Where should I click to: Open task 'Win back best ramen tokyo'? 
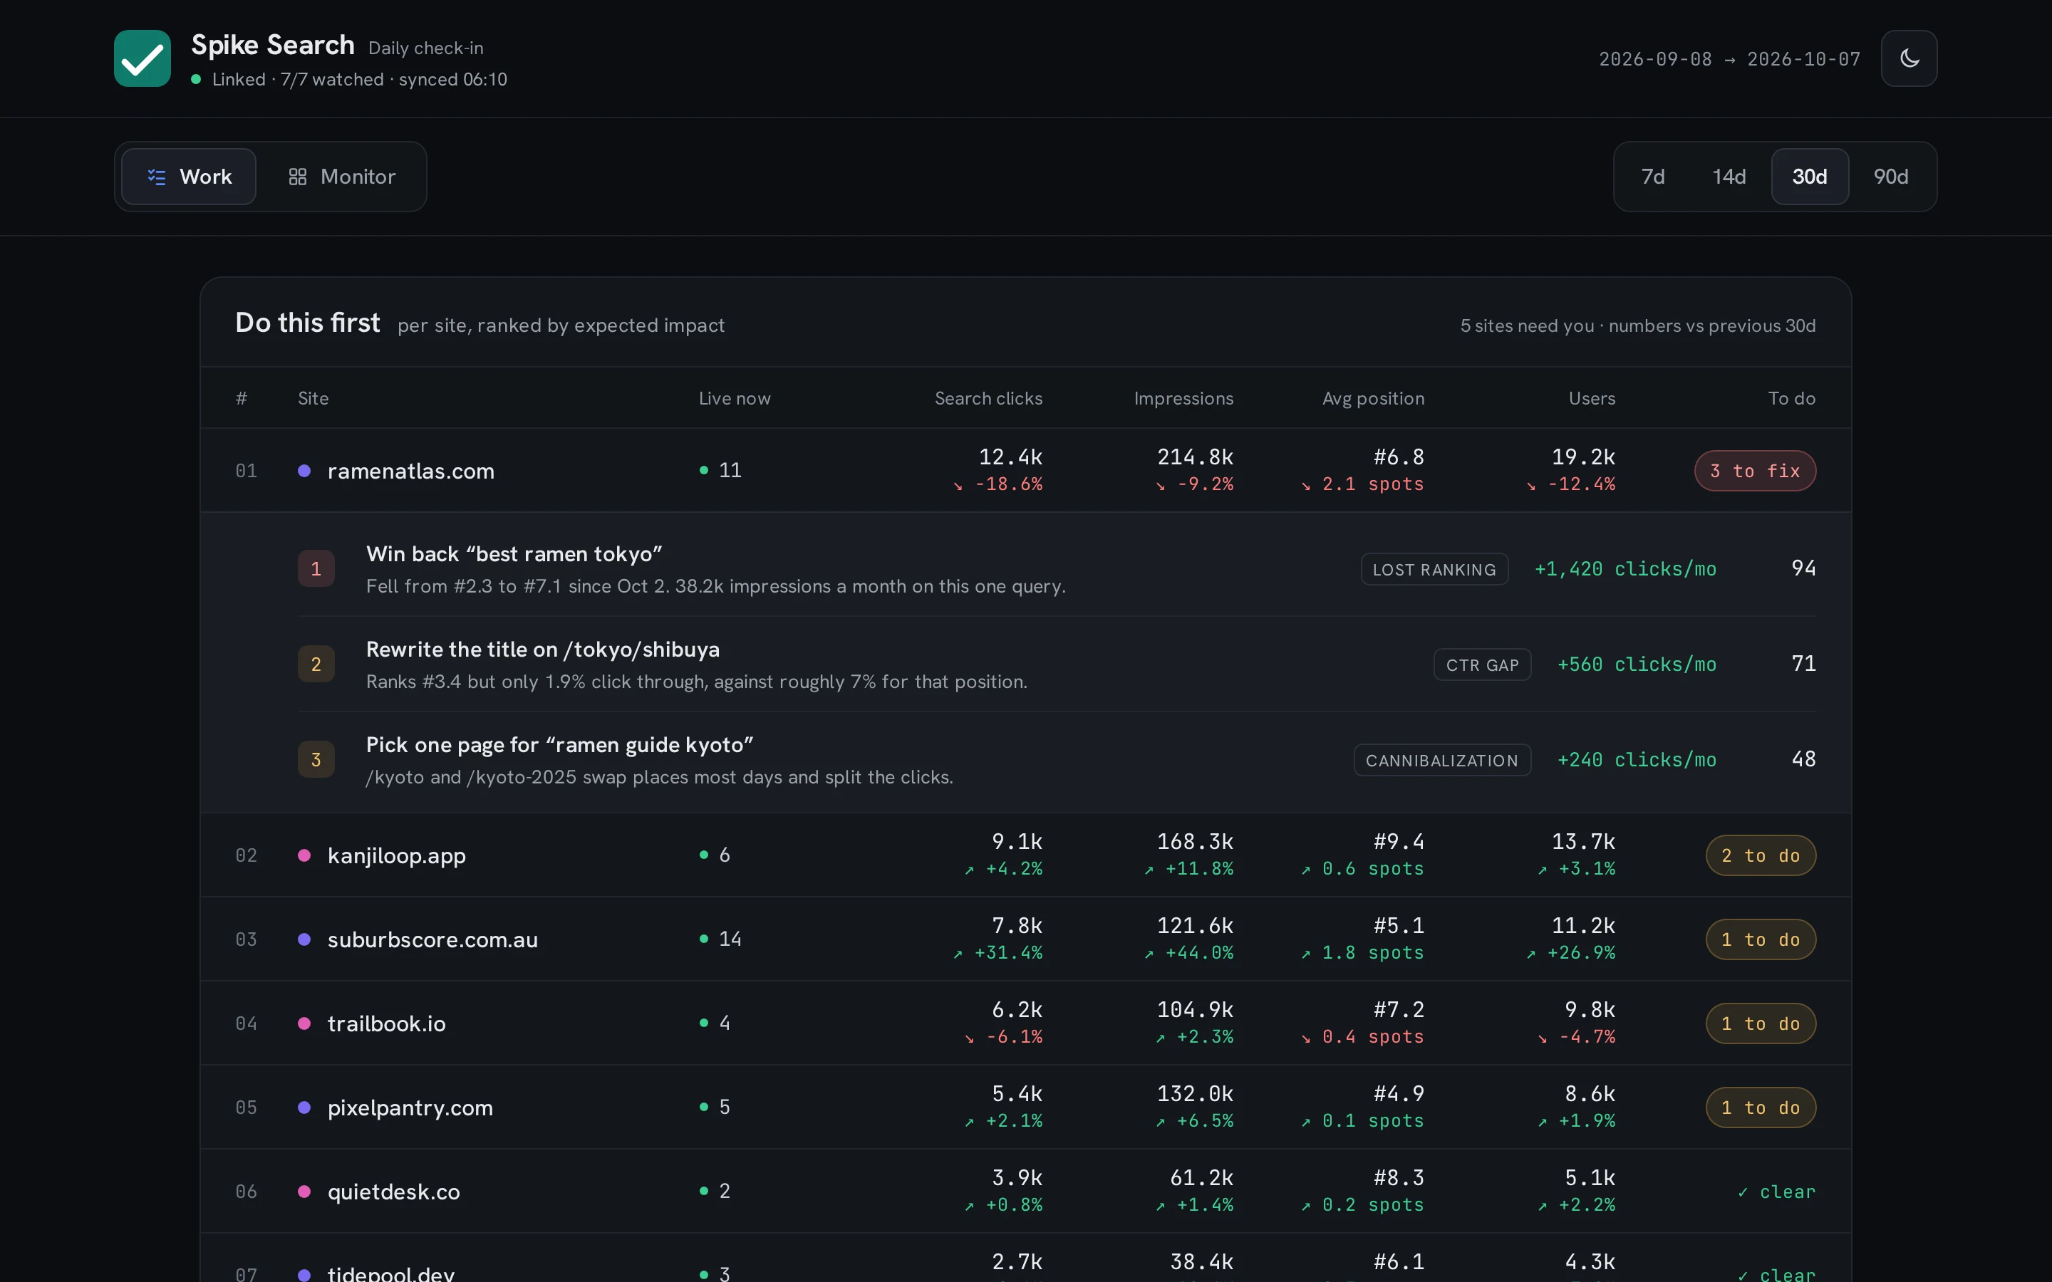click(x=1057, y=568)
